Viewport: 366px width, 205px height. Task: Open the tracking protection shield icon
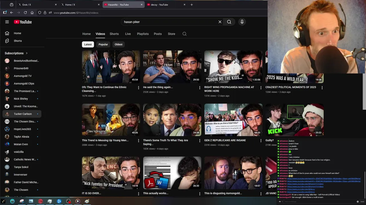pos(40,13)
